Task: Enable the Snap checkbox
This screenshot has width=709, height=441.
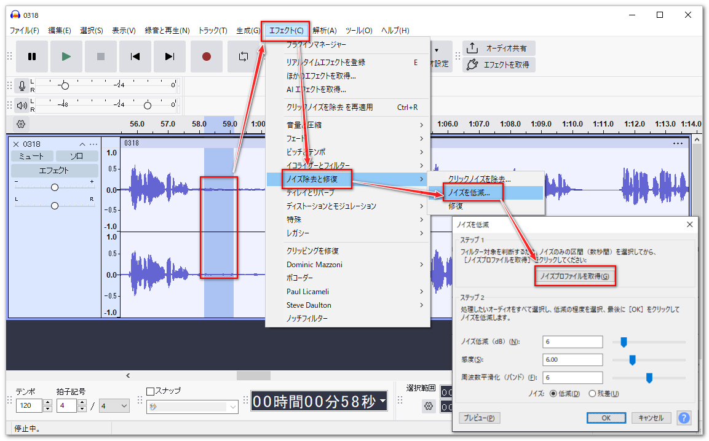Action: pyautogui.click(x=151, y=391)
